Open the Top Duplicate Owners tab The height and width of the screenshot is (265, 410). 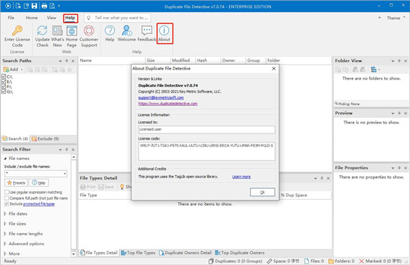240,253
